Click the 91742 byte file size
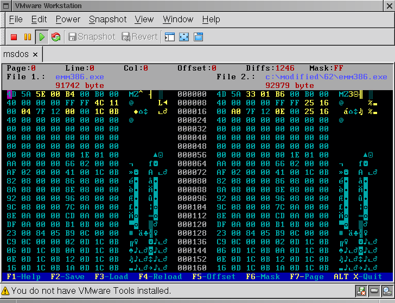The image size is (395, 303). click(x=80, y=85)
